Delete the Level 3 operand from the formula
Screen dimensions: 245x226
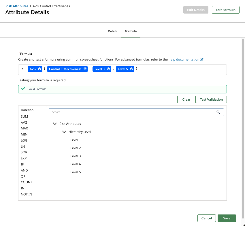(x=108, y=69)
